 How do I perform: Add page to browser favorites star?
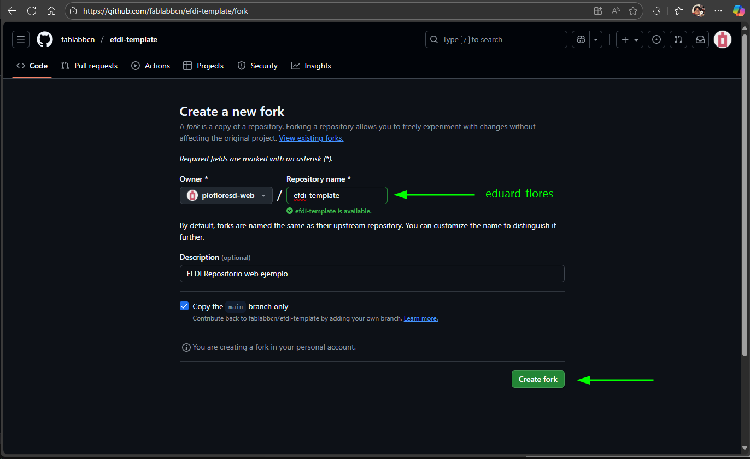point(632,11)
